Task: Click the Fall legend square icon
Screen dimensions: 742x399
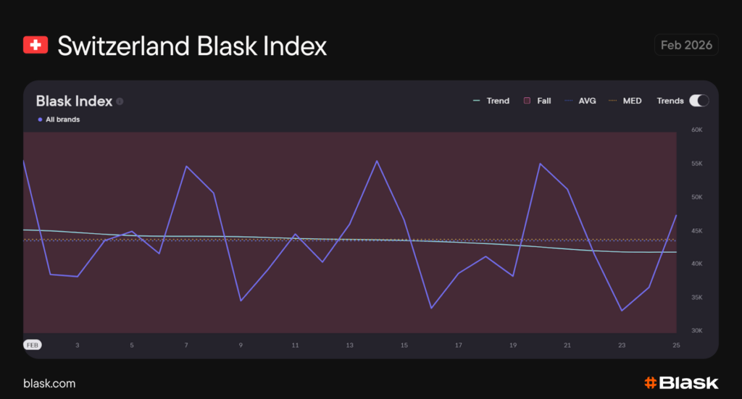Action: 528,101
